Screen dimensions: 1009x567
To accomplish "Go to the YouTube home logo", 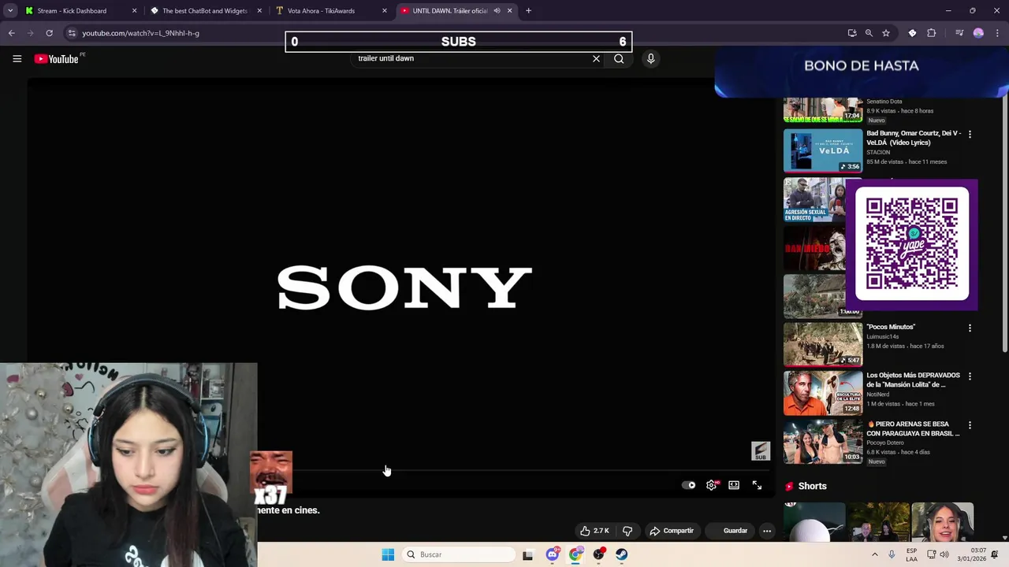I will point(57,58).
